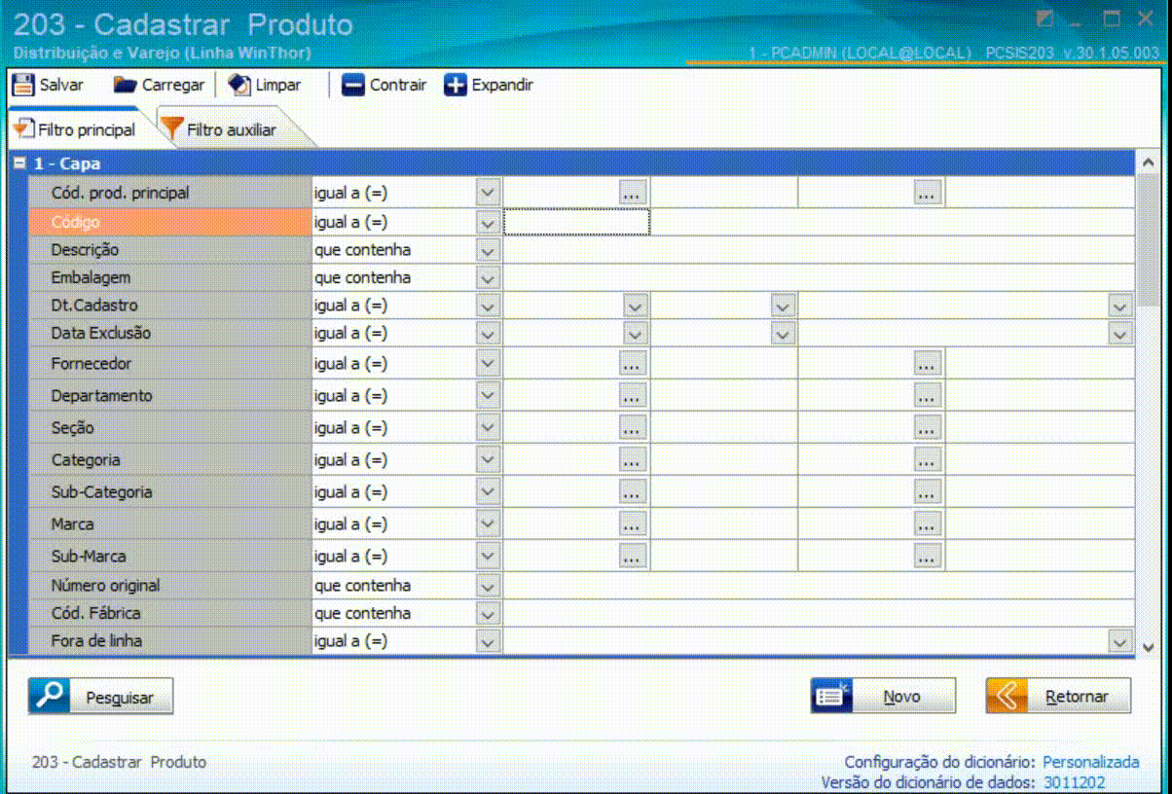Open second lookup button in Sub-Categoria row

928,492
